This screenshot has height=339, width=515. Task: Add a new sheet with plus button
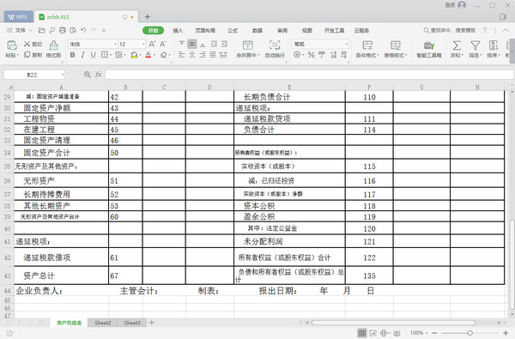pos(152,323)
